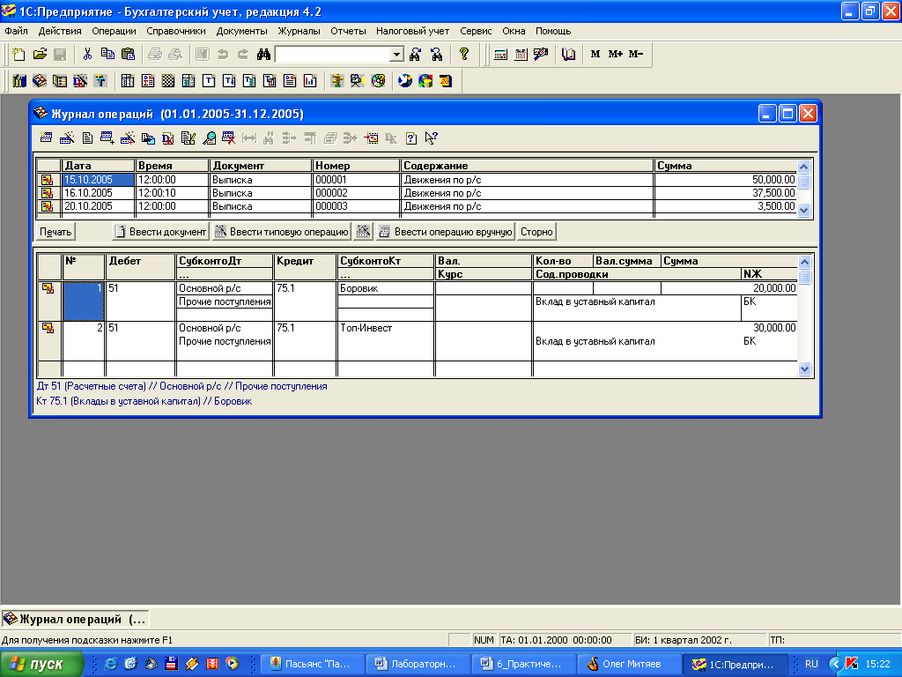This screenshot has height=677, width=902.
Task: Open the Операции menu
Action: coord(114,31)
